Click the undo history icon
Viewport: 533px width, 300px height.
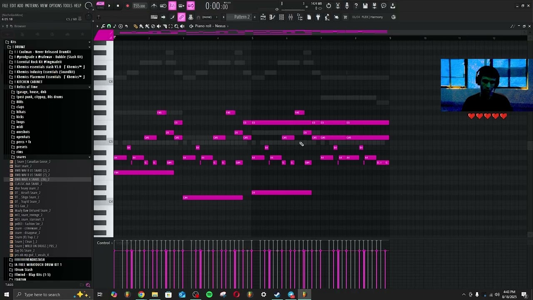(329, 6)
